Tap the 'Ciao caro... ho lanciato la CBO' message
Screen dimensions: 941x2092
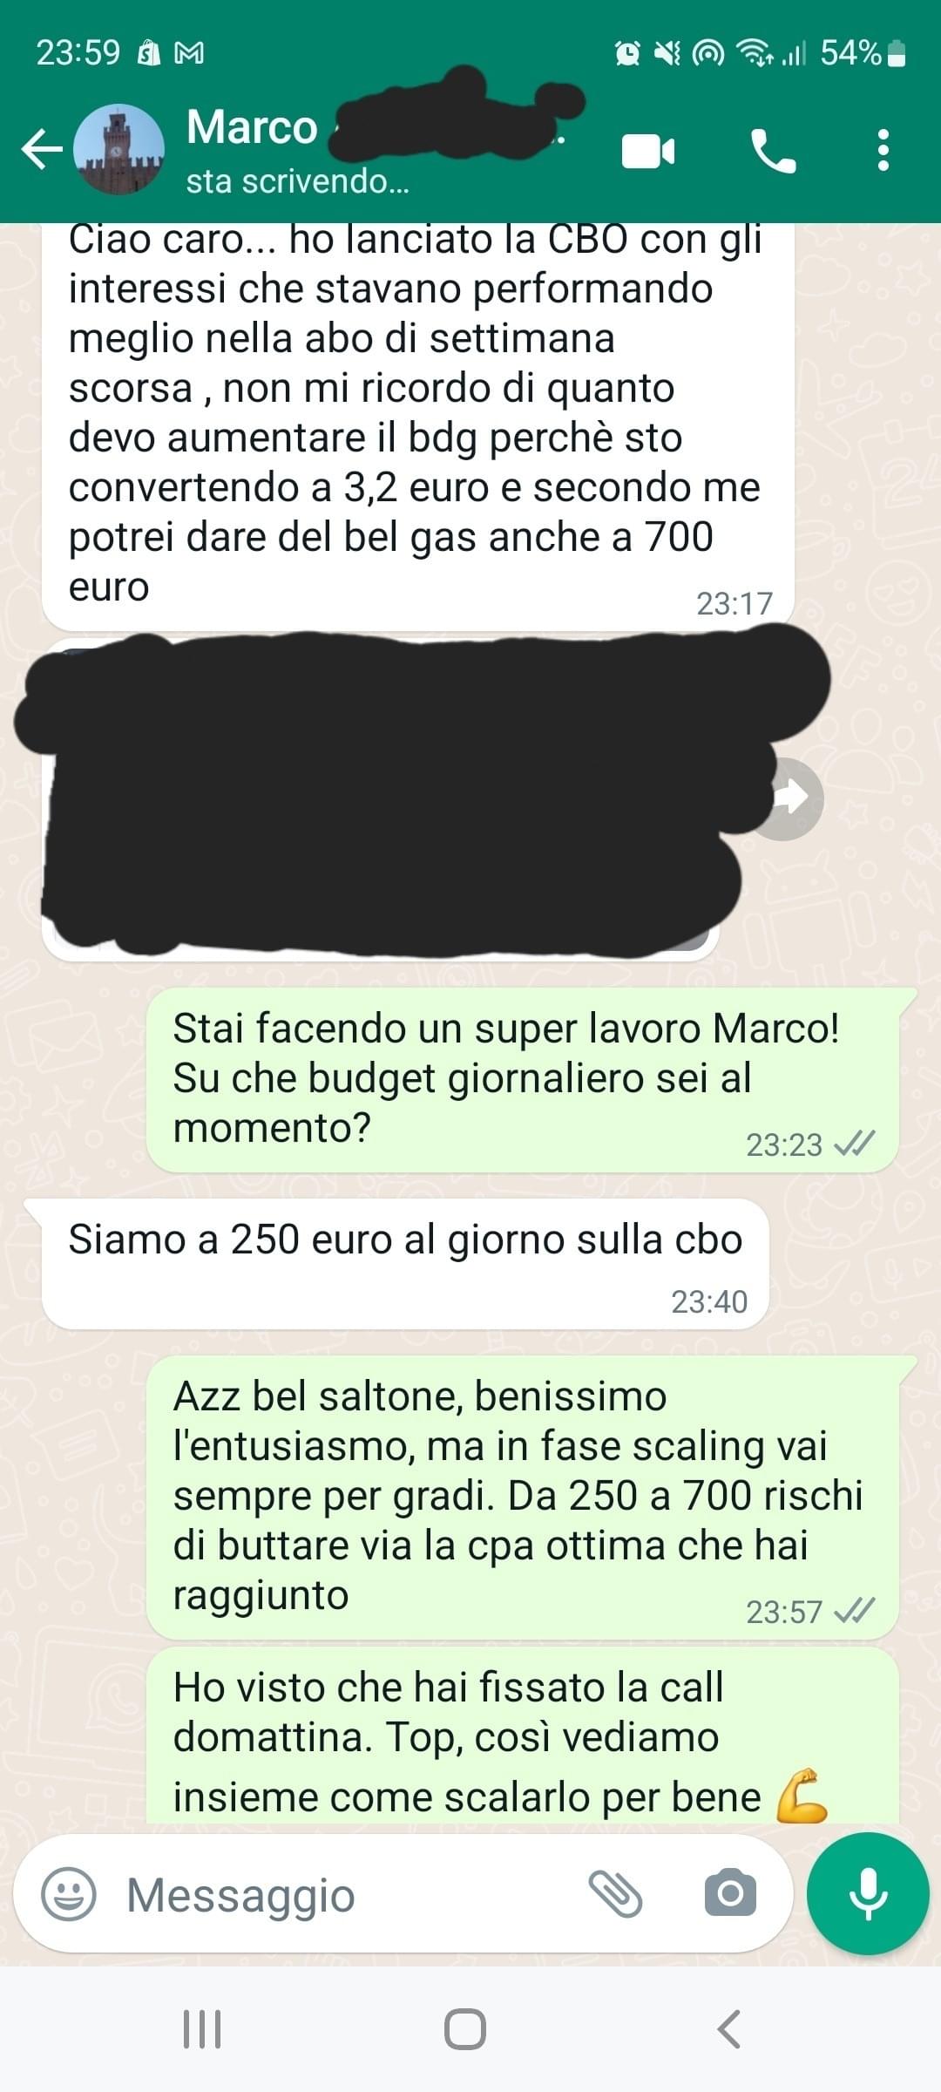click(417, 425)
